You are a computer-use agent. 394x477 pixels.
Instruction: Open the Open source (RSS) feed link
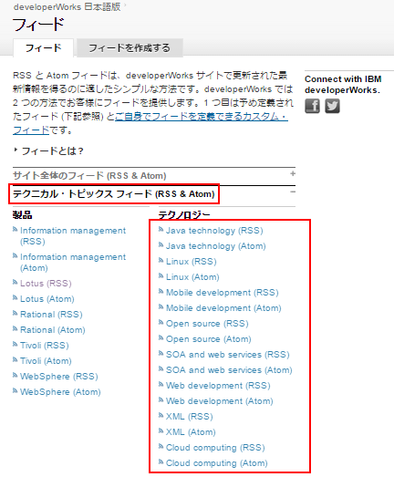pos(207,324)
